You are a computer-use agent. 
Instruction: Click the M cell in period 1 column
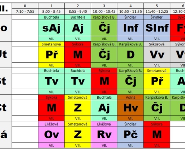[51, 108]
